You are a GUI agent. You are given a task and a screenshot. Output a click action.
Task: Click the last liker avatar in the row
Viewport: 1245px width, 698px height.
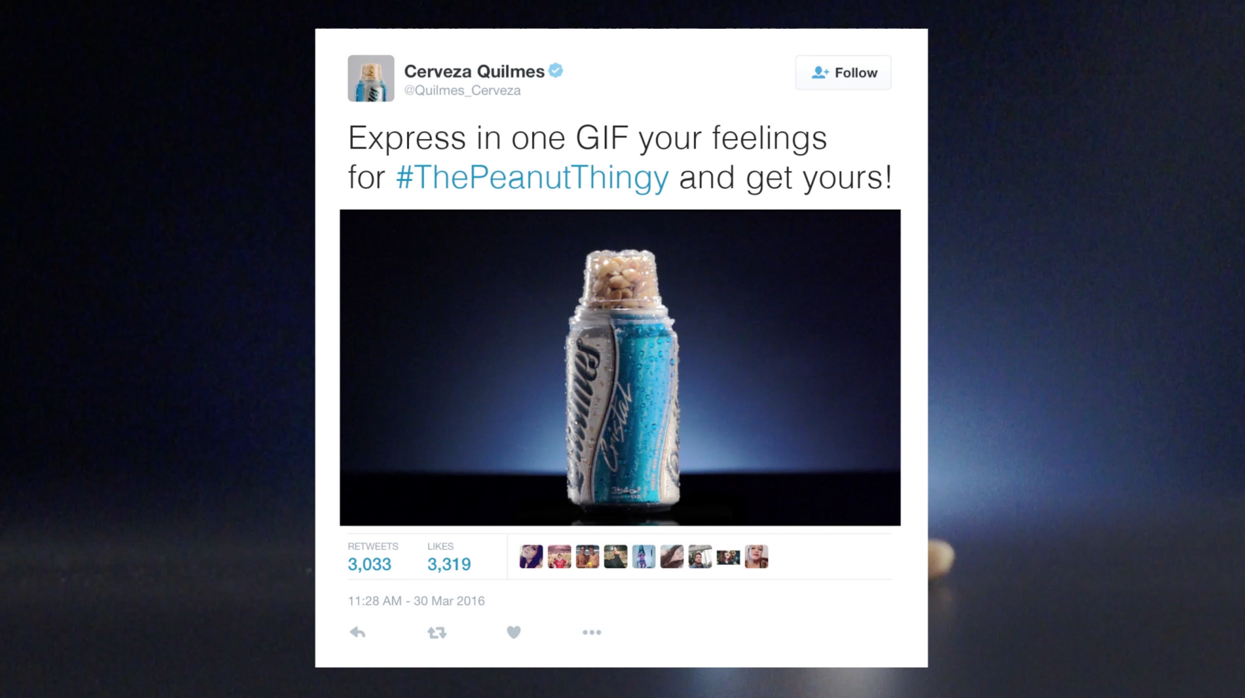tap(756, 557)
